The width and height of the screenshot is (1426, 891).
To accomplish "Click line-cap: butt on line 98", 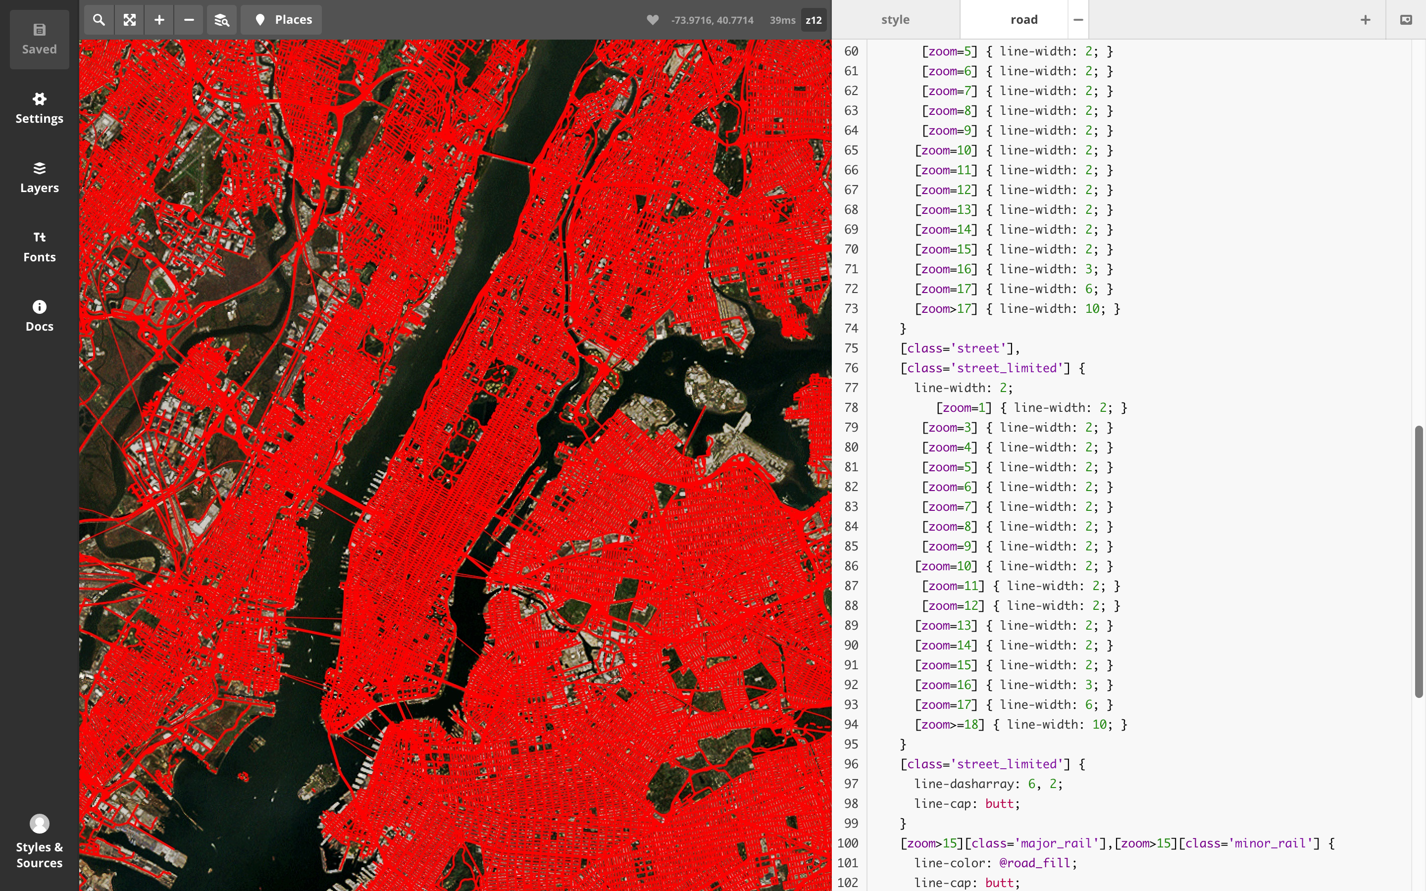I will point(967,804).
